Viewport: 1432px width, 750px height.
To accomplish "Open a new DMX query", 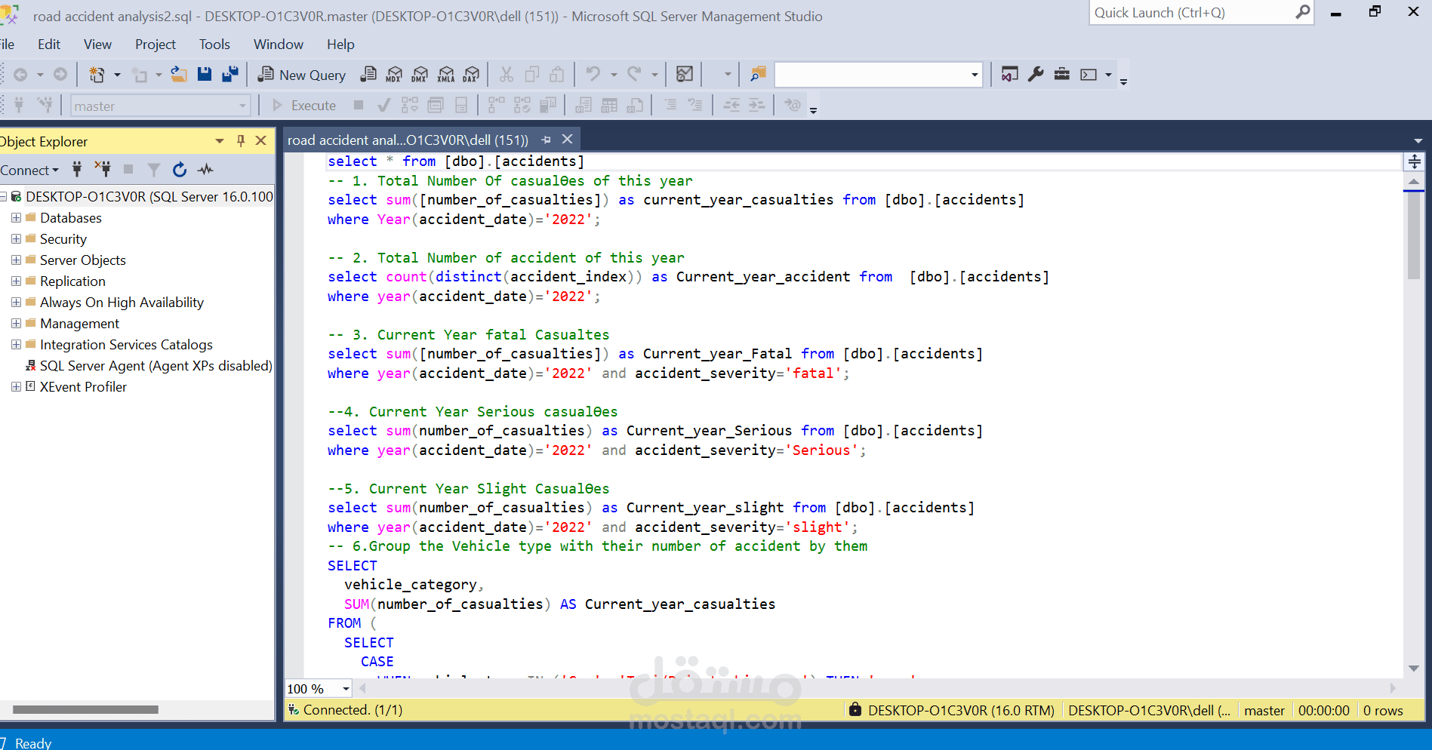I will tap(420, 75).
